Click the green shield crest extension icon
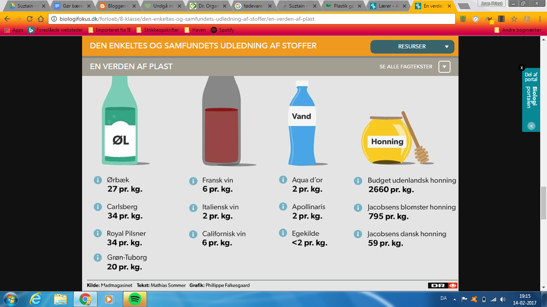This screenshot has width=547, height=307. pos(463,19)
